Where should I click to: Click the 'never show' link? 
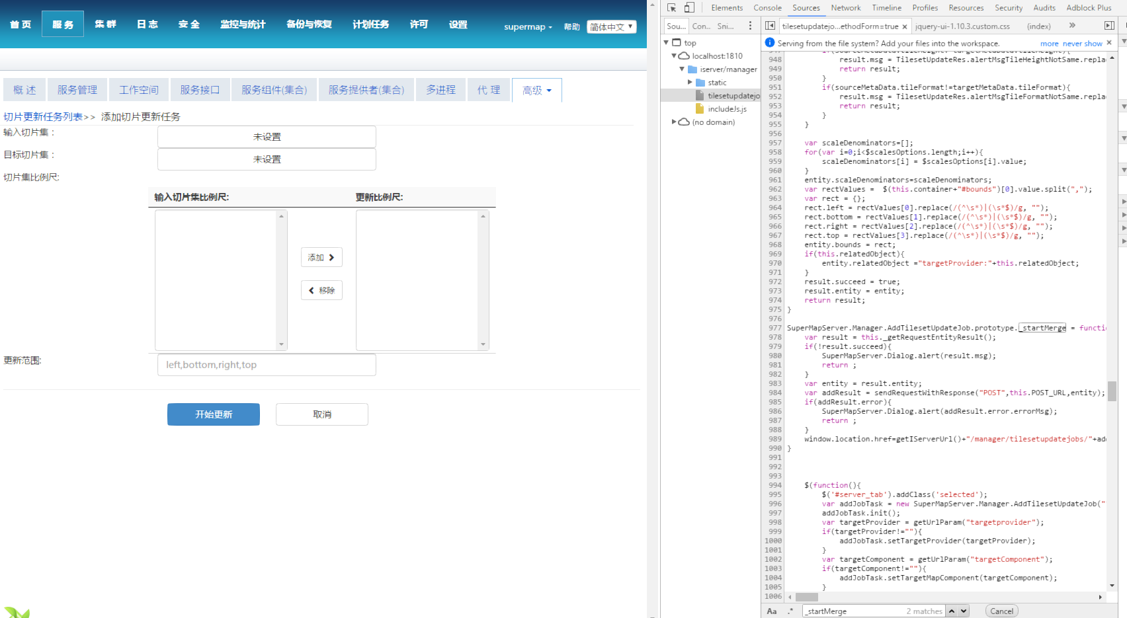click(x=1083, y=44)
